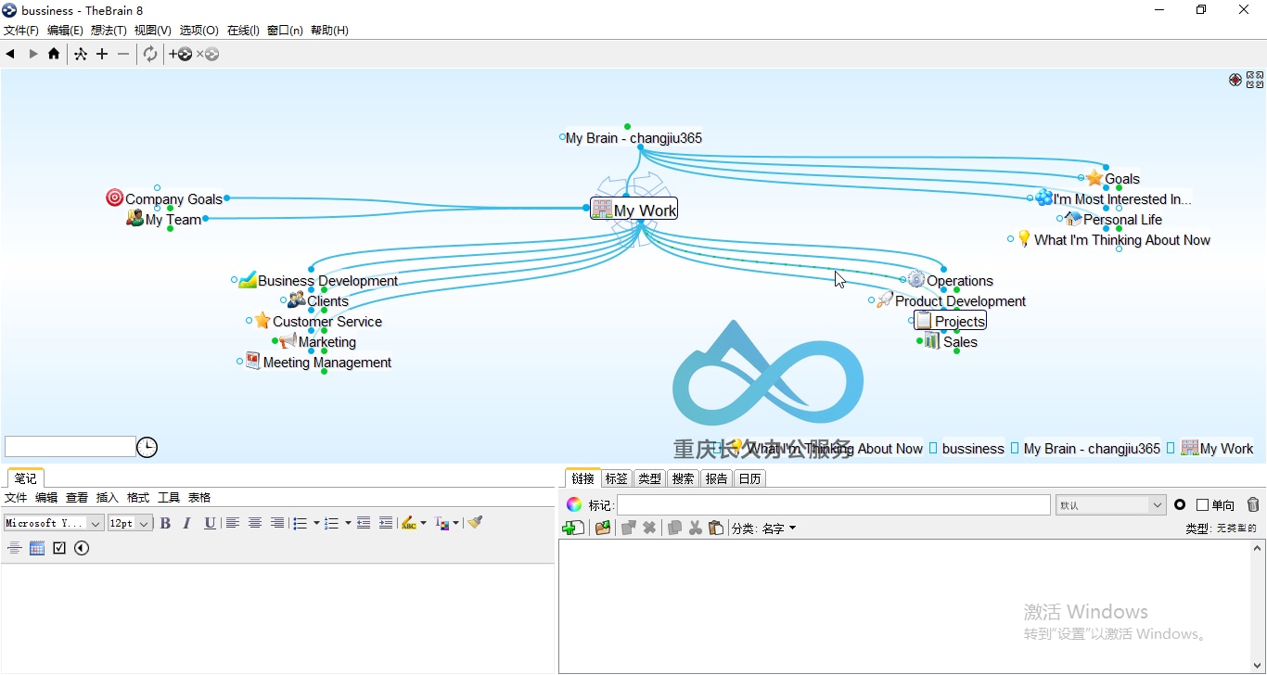The width and height of the screenshot is (1267, 675).
Task: Insert calendar date icon in notes toolbar
Action: (x=37, y=548)
